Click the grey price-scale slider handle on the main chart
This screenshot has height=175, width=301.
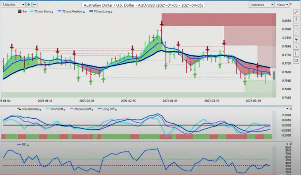(274, 75)
